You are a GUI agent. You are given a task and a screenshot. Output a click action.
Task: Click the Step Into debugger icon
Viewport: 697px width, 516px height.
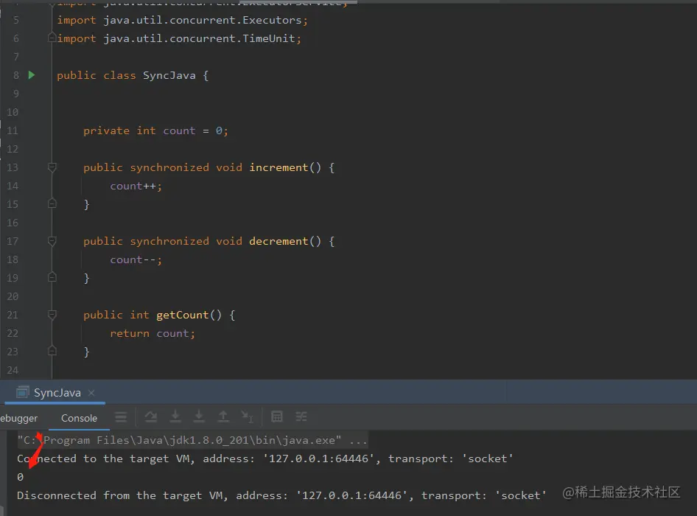point(175,416)
